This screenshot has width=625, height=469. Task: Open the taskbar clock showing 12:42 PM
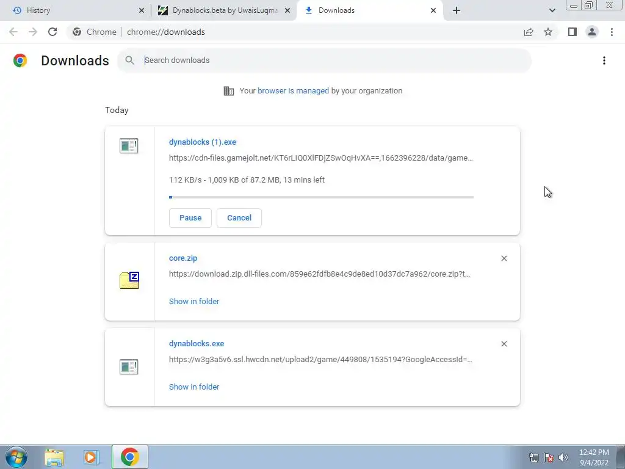click(x=594, y=457)
